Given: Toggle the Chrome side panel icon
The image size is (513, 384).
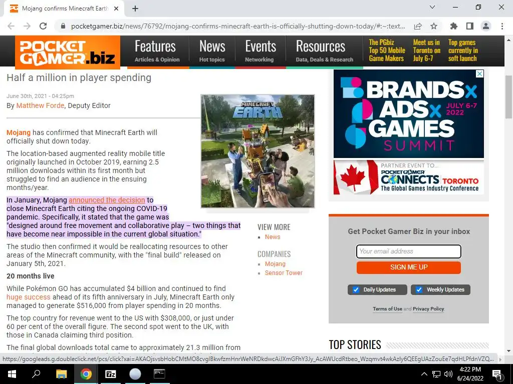Looking at the screenshot, I should click(x=470, y=26).
